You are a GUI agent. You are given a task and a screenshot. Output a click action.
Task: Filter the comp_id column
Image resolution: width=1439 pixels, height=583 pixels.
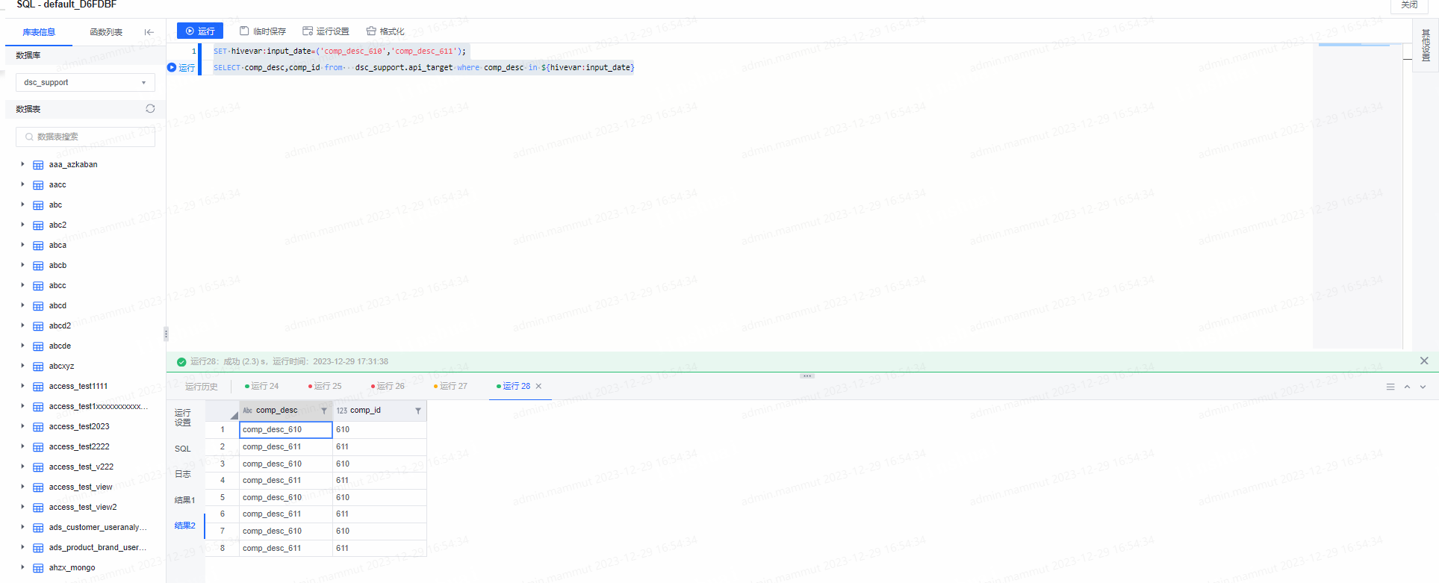pos(418,411)
